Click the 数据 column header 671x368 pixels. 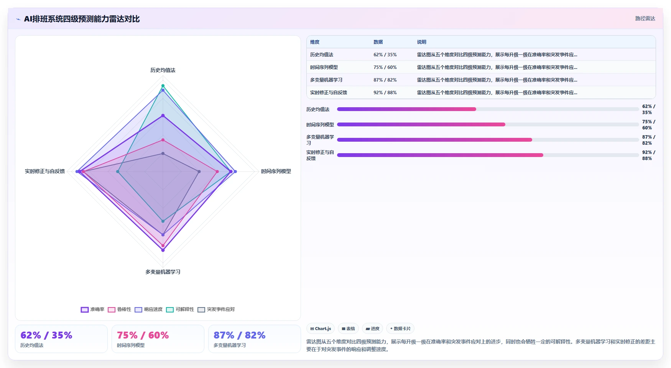[x=378, y=42]
